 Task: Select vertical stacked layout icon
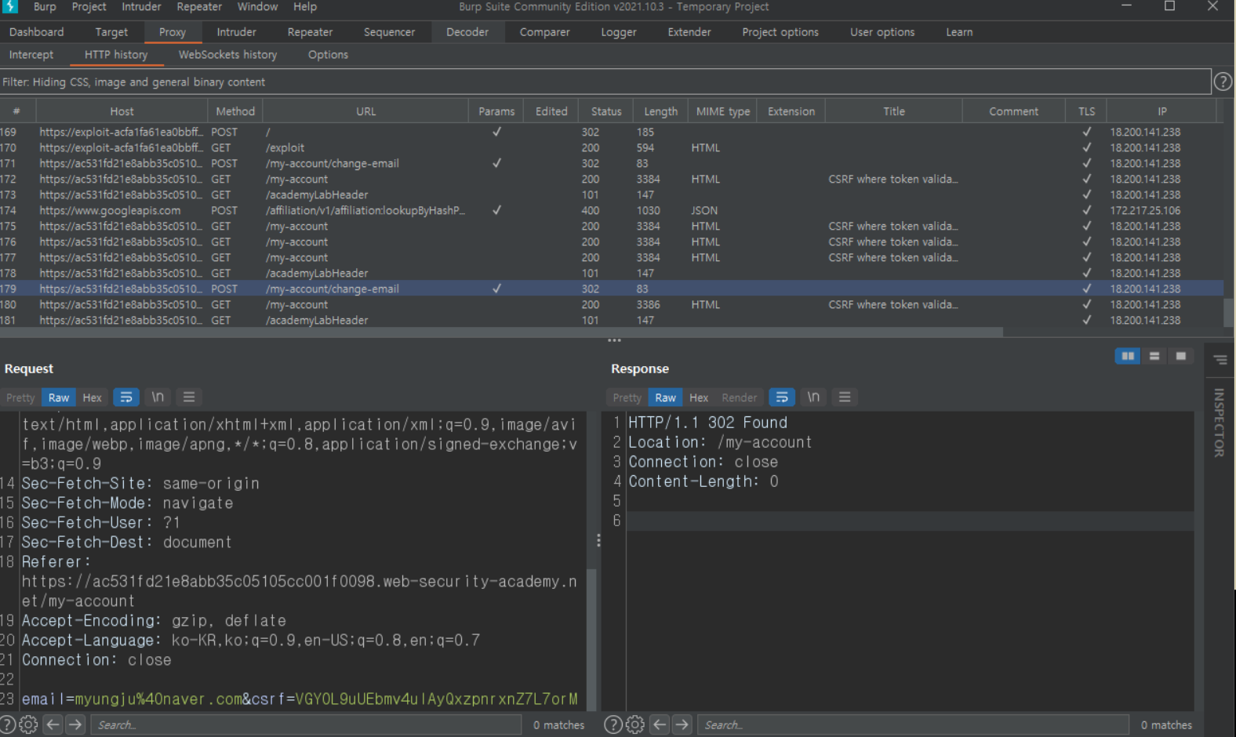coord(1154,356)
